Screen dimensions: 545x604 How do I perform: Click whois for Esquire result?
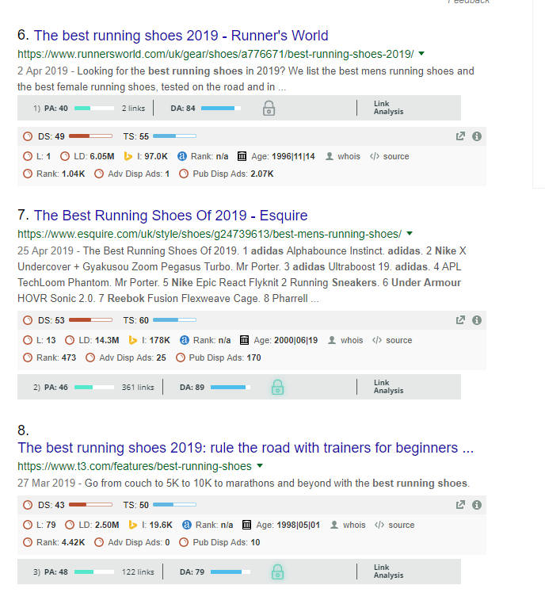(345, 340)
